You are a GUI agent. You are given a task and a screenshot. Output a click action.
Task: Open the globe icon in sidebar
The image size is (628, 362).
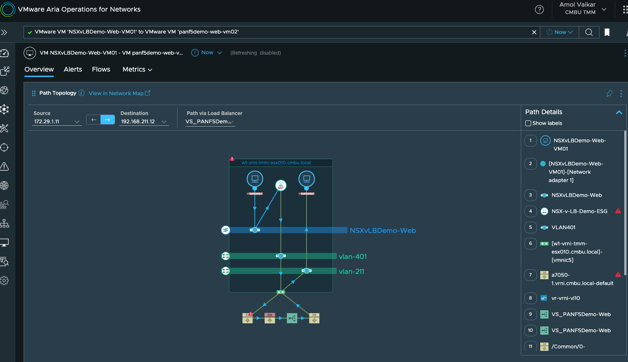point(5,185)
